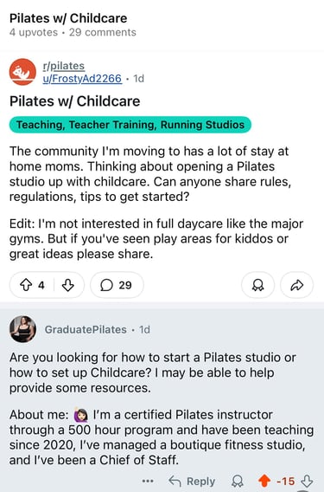
Task: Click the header 29 comments text
Action: tap(103, 32)
